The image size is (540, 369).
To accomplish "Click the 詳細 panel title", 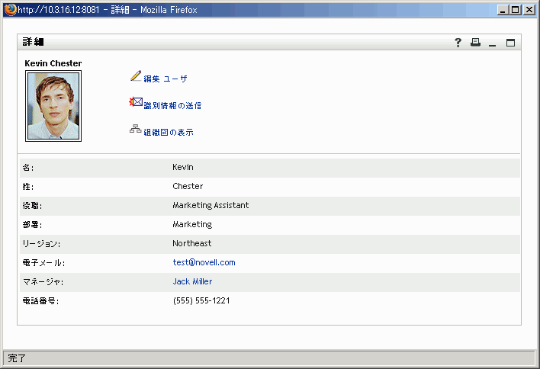I will (x=33, y=42).
